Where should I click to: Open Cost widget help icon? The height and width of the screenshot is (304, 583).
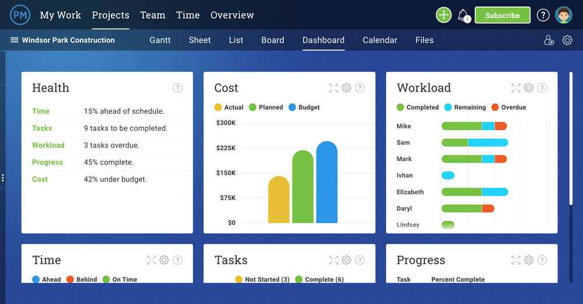(x=360, y=88)
